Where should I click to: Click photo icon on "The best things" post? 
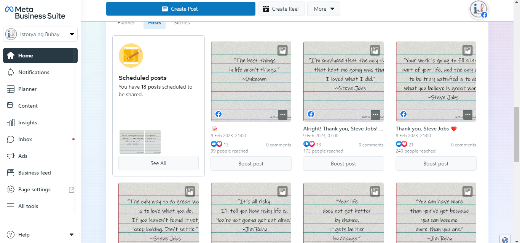pos(282,50)
